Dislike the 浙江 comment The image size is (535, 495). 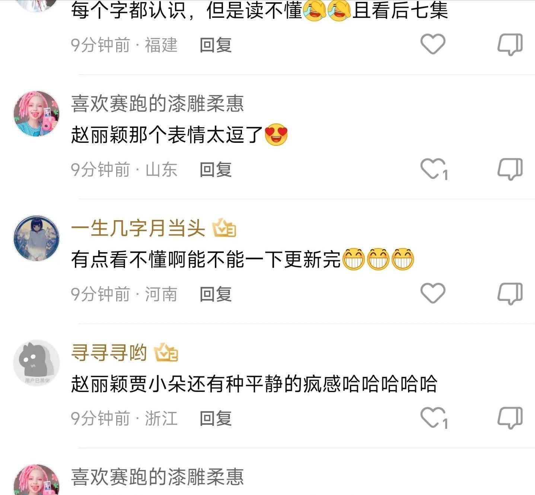(x=510, y=418)
